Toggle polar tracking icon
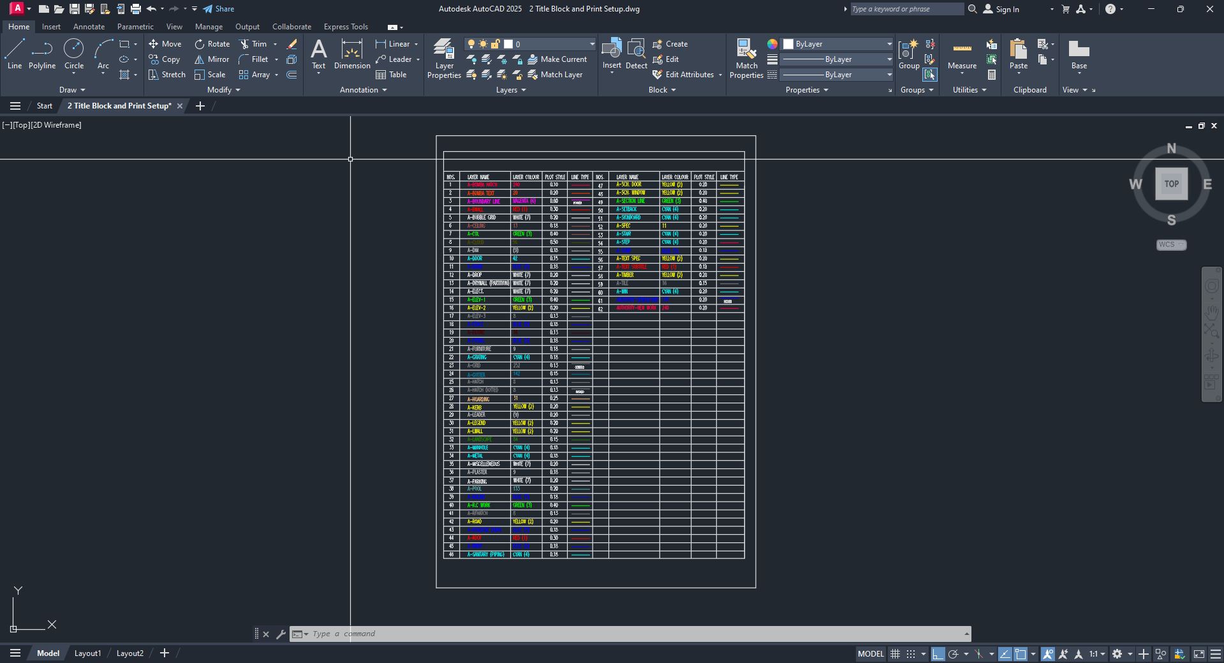1224x663 pixels. tap(954, 654)
